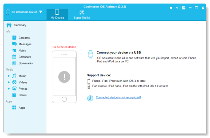Click the Books icon
The width and height of the screenshot is (210, 138).
(x=14, y=95)
